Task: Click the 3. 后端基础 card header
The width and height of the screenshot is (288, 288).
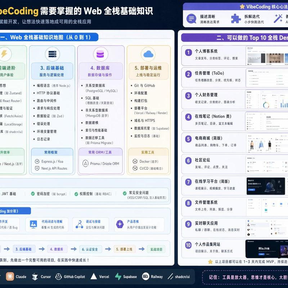Action: click(52, 71)
